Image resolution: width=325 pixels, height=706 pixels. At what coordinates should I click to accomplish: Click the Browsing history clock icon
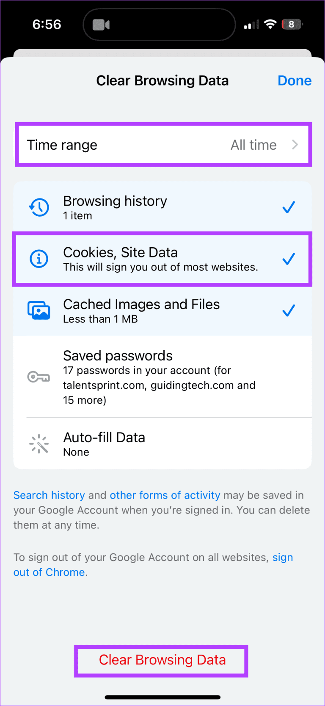[39, 207]
